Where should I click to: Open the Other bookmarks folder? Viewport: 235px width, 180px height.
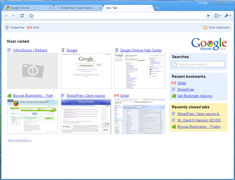point(216,28)
